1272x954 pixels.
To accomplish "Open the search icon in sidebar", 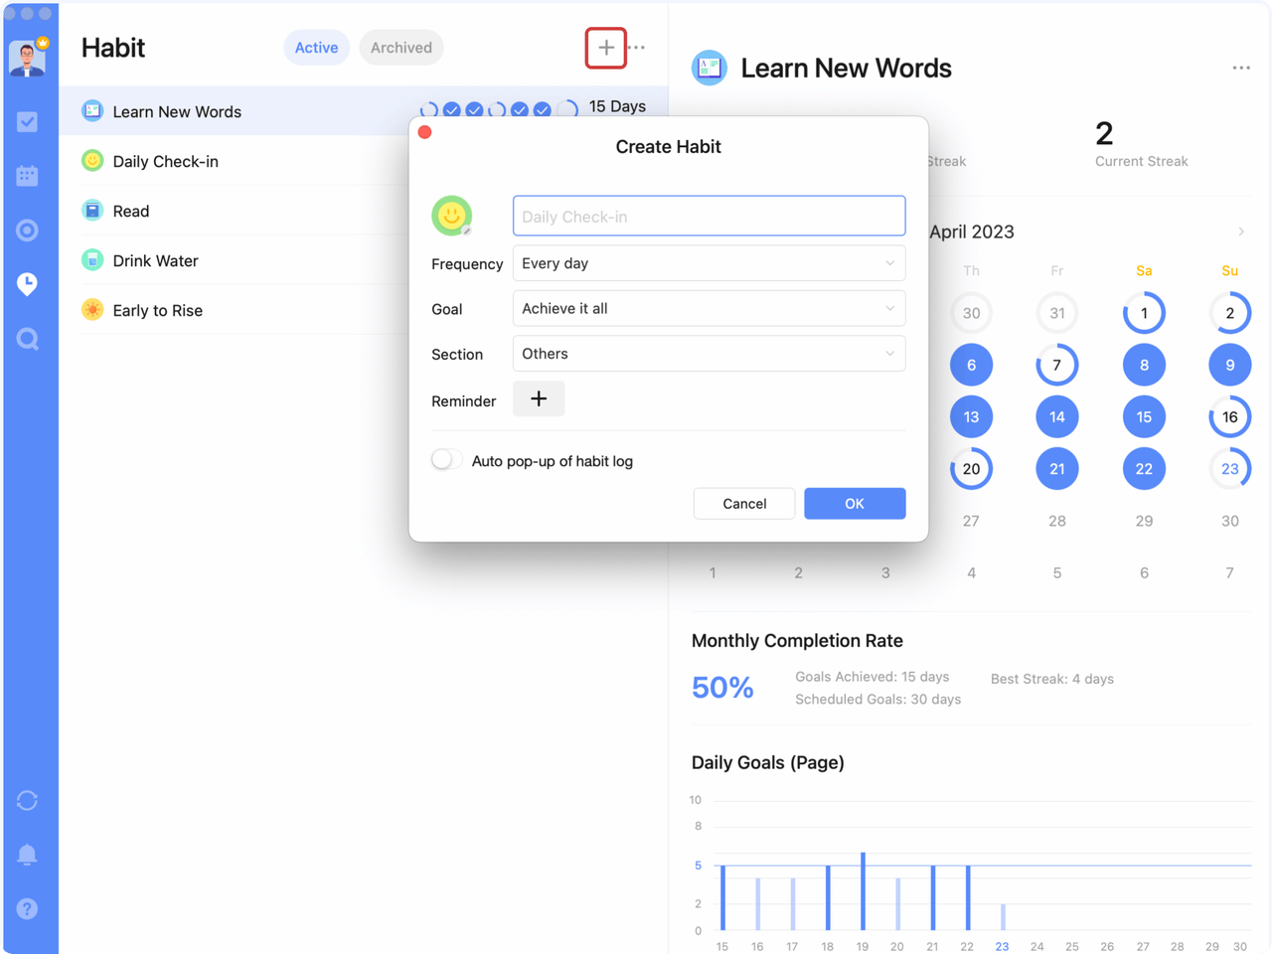I will click(28, 340).
